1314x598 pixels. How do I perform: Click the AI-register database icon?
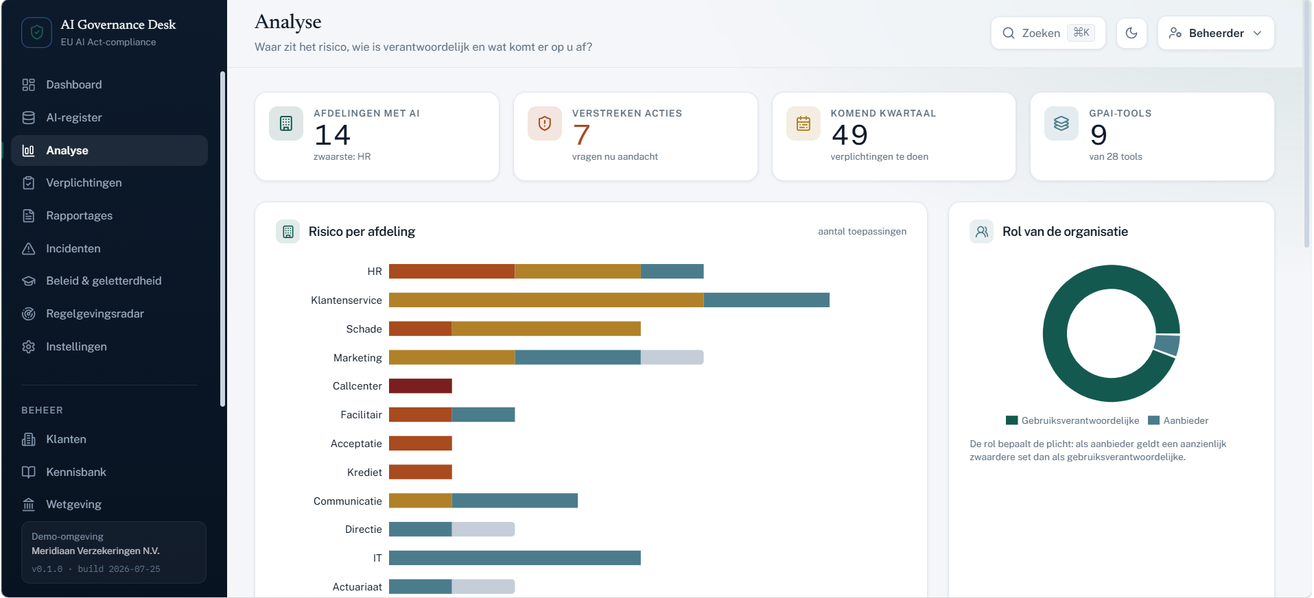(28, 118)
